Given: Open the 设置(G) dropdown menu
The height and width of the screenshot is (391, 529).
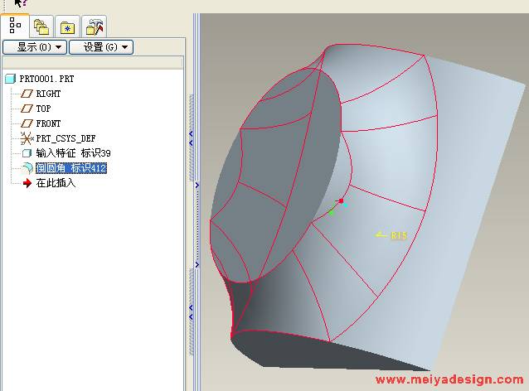Looking at the screenshot, I should pos(100,47).
